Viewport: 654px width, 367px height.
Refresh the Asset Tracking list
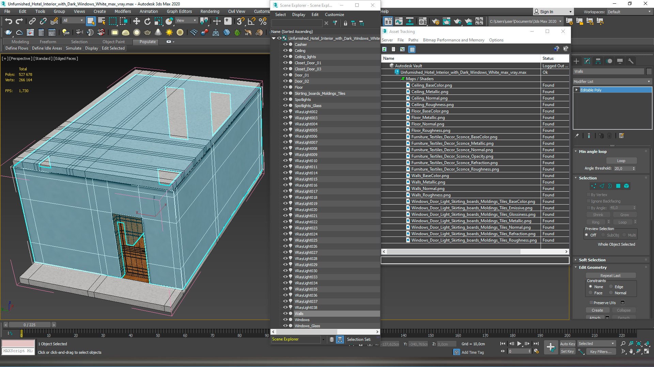click(384, 49)
